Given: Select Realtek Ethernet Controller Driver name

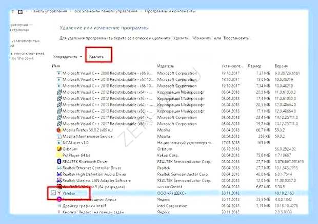Looking at the screenshot, I should click(x=92, y=168).
